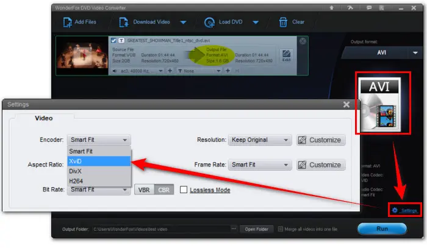Enable the Lossless Mode checkbox

[184, 190]
